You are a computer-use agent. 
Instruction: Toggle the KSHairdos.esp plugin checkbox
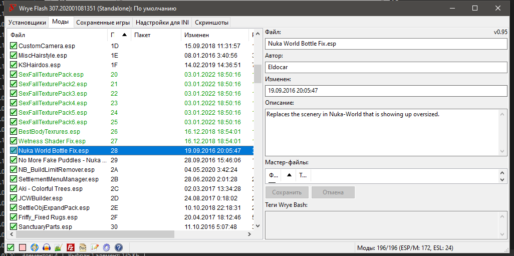point(14,65)
